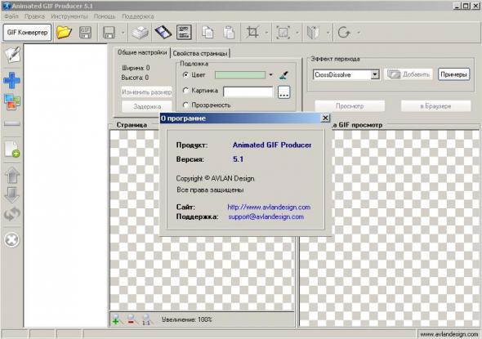Viewport: 482px width, 339px height.
Task: Click the rotate arrow icon in toolbar
Action: (344, 32)
